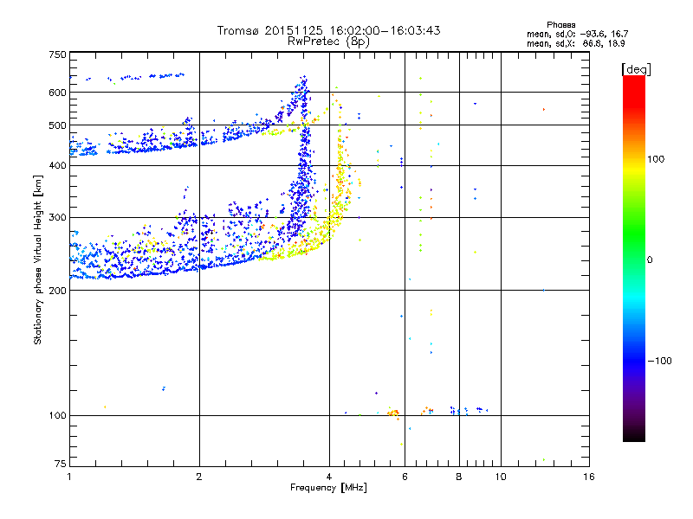Click the 'Stationary phase Virtual Height [km]' axis label
The width and height of the screenshot is (693, 519).
point(38,259)
